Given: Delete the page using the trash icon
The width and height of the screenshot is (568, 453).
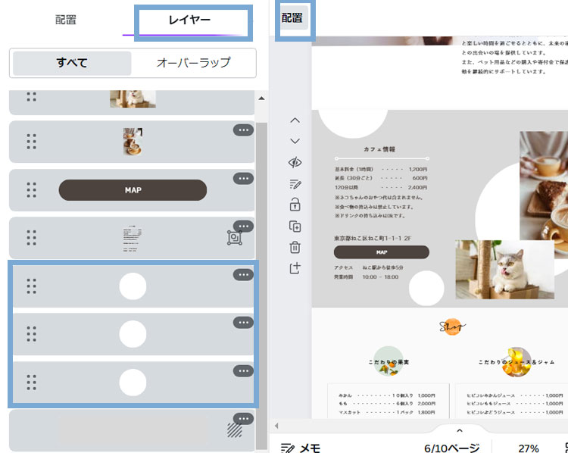Looking at the screenshot, I should [295, 248].
